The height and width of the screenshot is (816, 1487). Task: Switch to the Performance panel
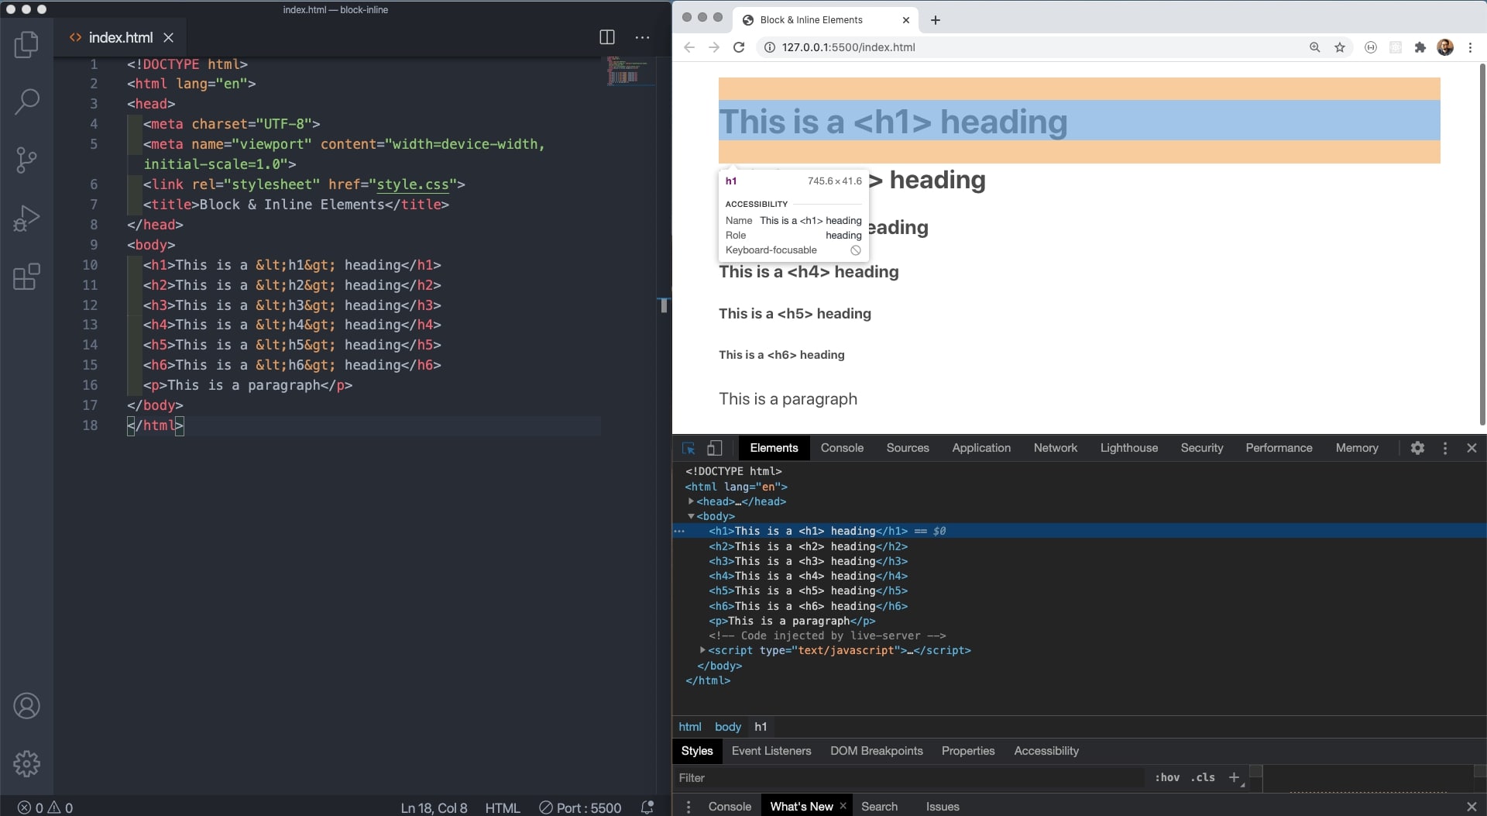pyautogui.click(x=1279, y=448)
